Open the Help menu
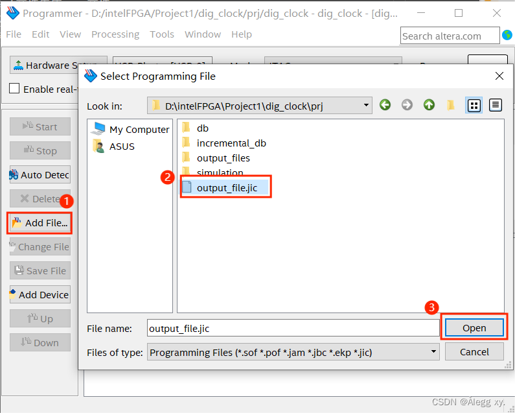This screenshot has width=515, height=413. [x=242, y=34]
